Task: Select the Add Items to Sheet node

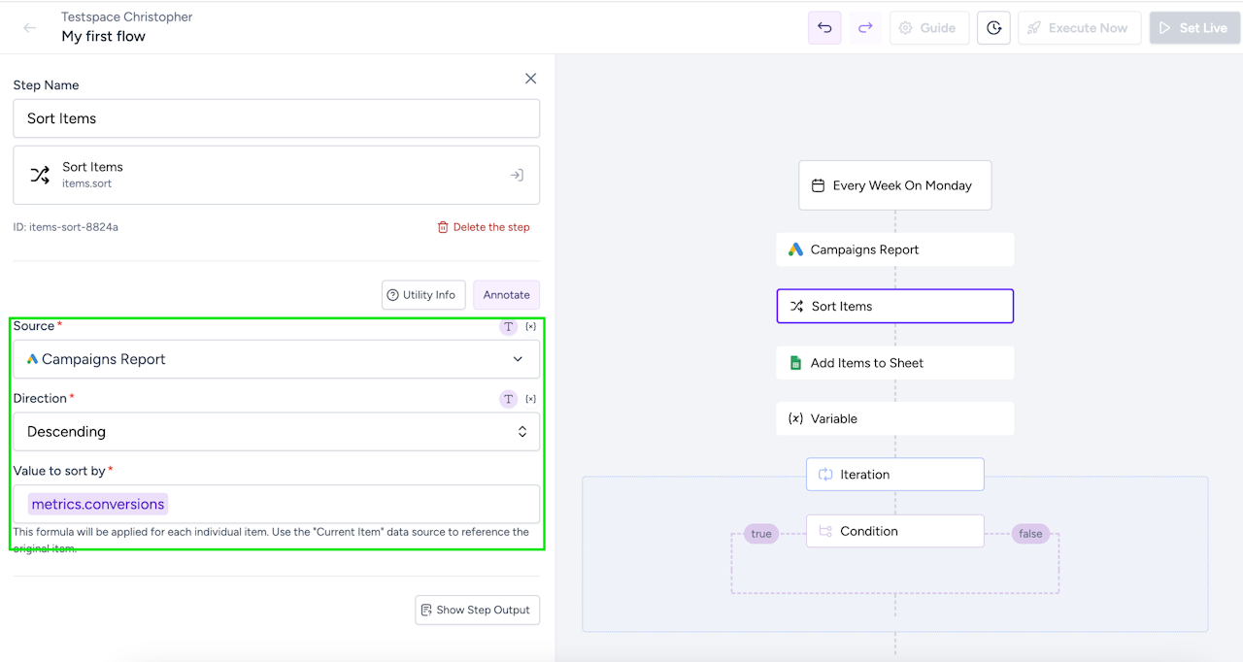Action: pyautogui.click(x=894, y=363)
